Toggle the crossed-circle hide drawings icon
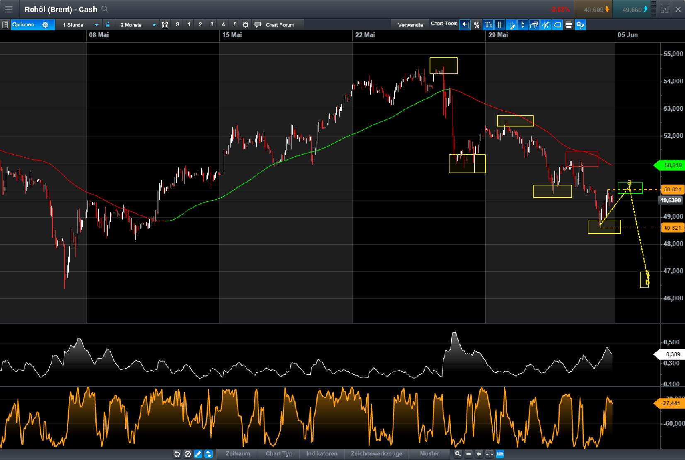The width and height of the screenshot is (685, 460). tap(187, 454)
